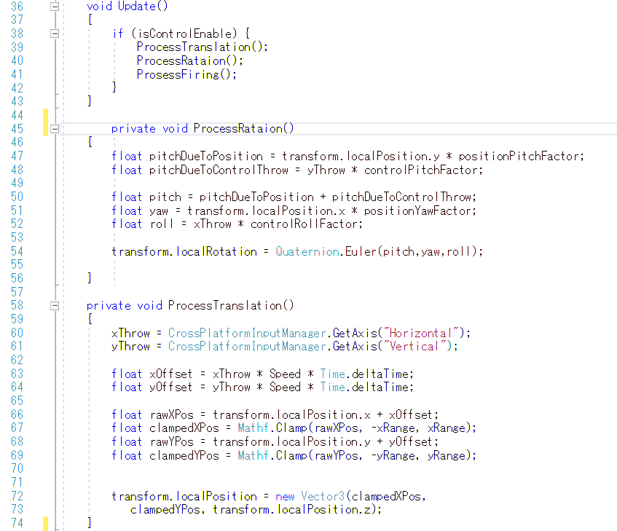Click line number 58
617x531 pixels.
[17, 305]
